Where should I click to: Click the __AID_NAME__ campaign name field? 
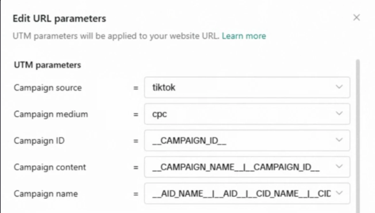(236, 193)
